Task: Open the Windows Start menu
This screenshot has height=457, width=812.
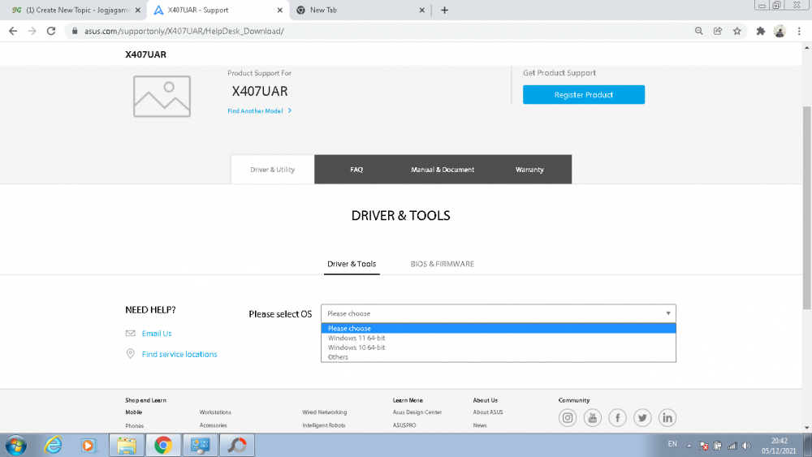Action: click(x=15, y=445)
